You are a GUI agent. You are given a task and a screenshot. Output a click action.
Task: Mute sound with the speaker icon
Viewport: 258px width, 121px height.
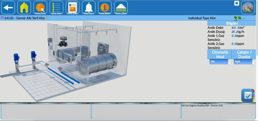[237, 3]
